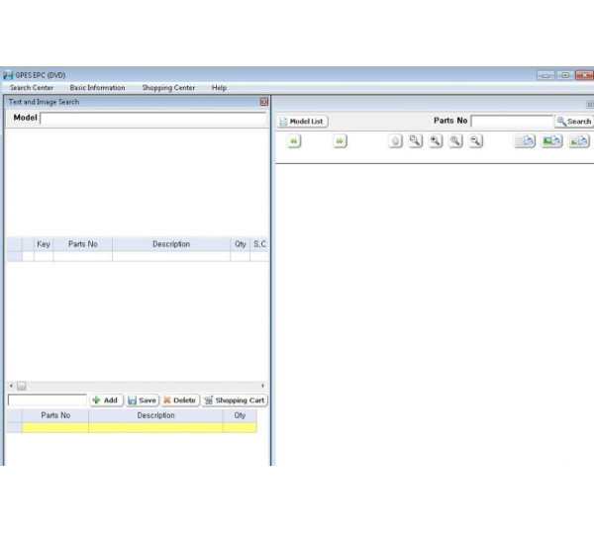
Task: Select the zoom area magnifier tool
Action: click(x=416, y=141)
